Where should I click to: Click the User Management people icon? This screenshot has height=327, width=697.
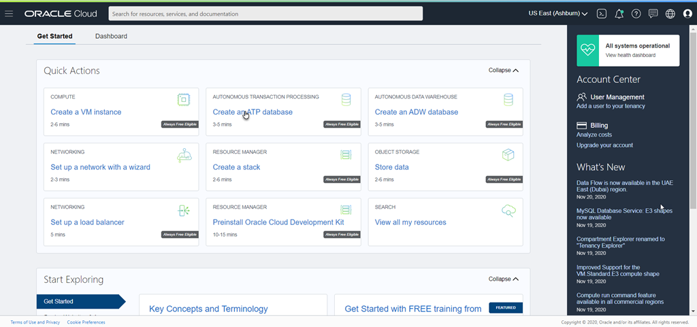pos(581,97)
